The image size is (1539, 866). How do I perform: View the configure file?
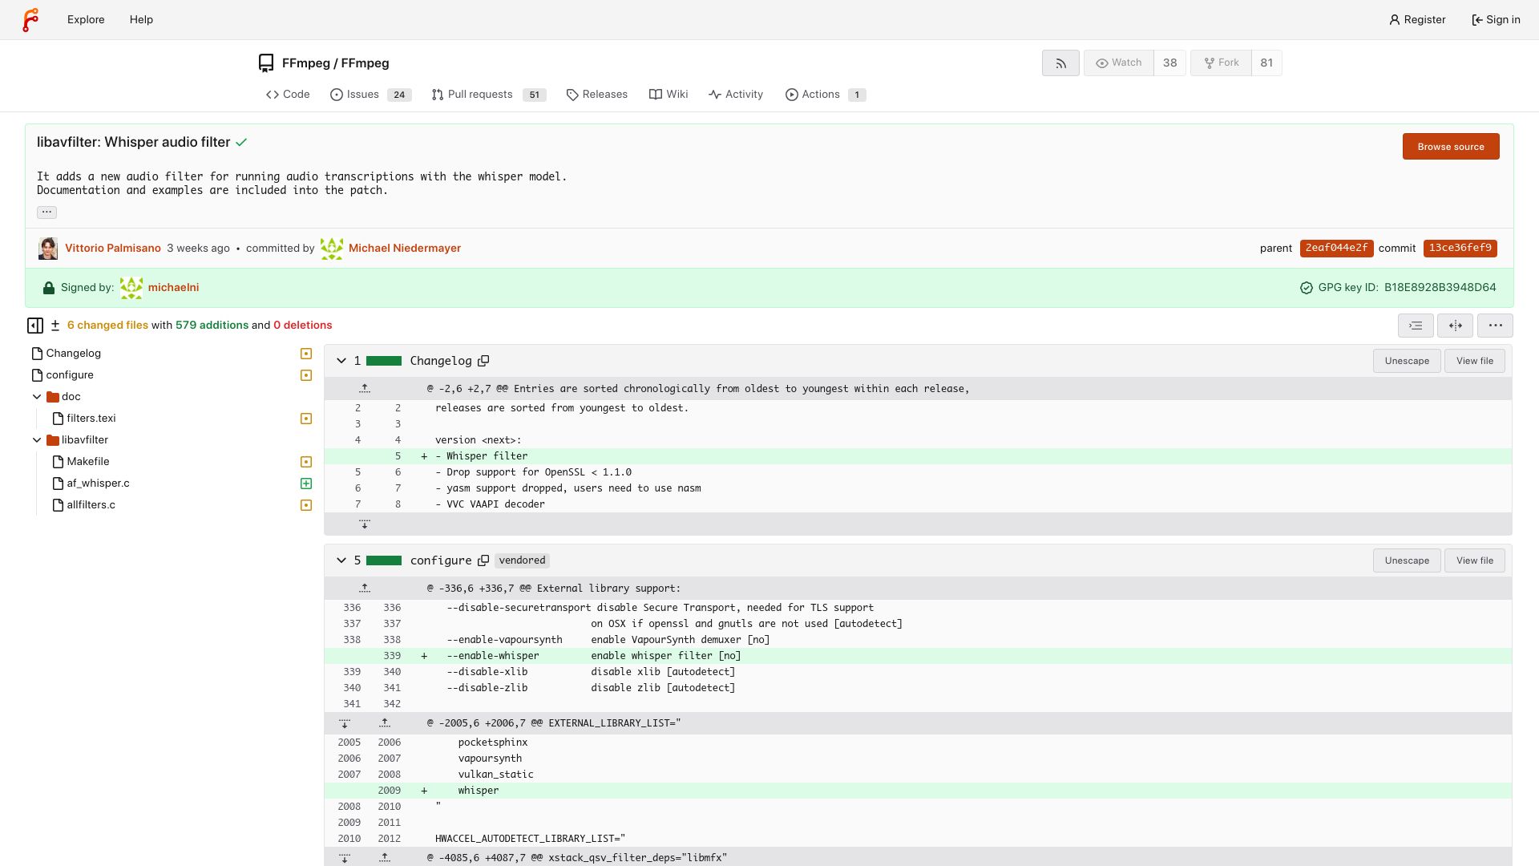tap(1475, 560)
